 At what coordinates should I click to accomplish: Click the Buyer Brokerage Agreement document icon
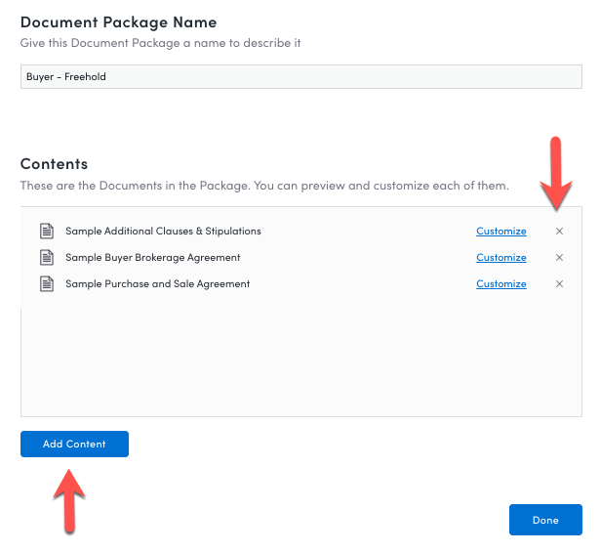[x=47, y=257]
